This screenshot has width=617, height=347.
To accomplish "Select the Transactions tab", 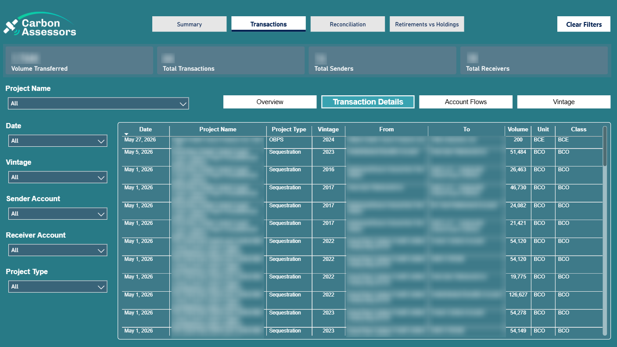I will point(269,24).
